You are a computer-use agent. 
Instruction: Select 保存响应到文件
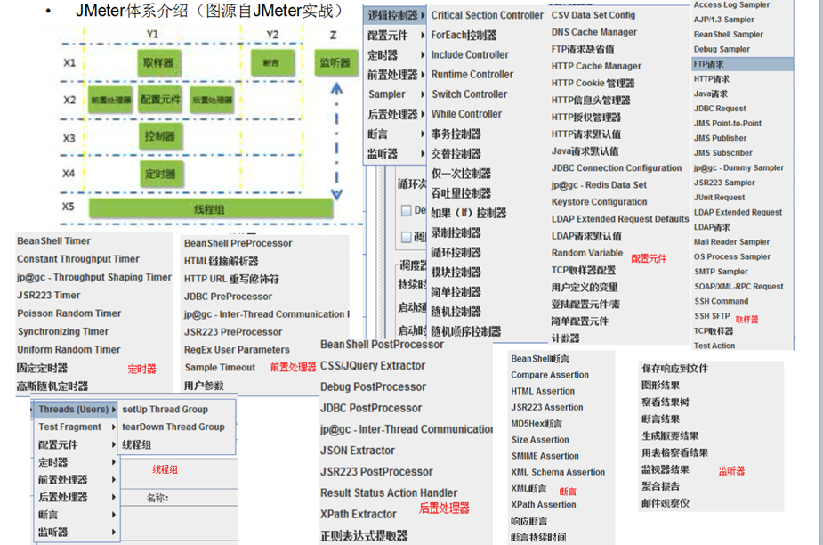click(674, 369)
